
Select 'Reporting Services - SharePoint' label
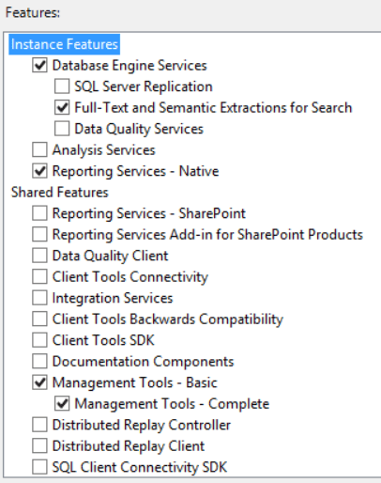point(149,213)
